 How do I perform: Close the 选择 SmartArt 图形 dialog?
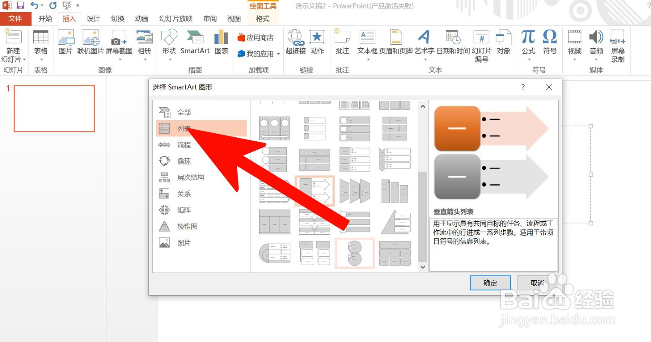point(549,87)
